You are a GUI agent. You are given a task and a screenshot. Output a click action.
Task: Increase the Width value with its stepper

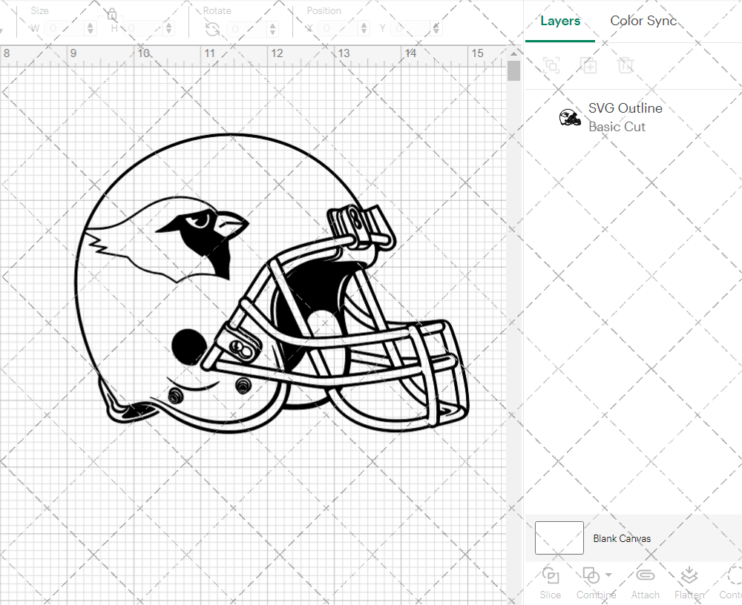(x=91, y=24)
